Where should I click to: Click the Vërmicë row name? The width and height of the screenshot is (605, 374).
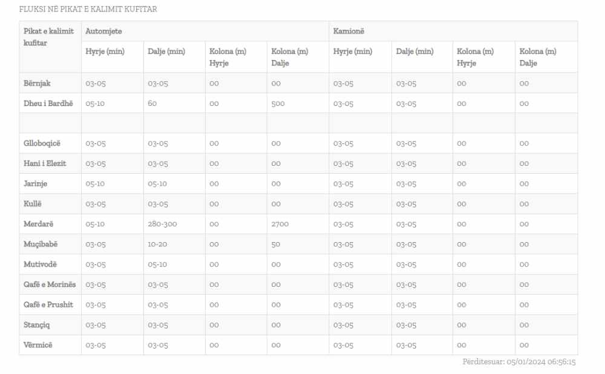pos(38,345)
